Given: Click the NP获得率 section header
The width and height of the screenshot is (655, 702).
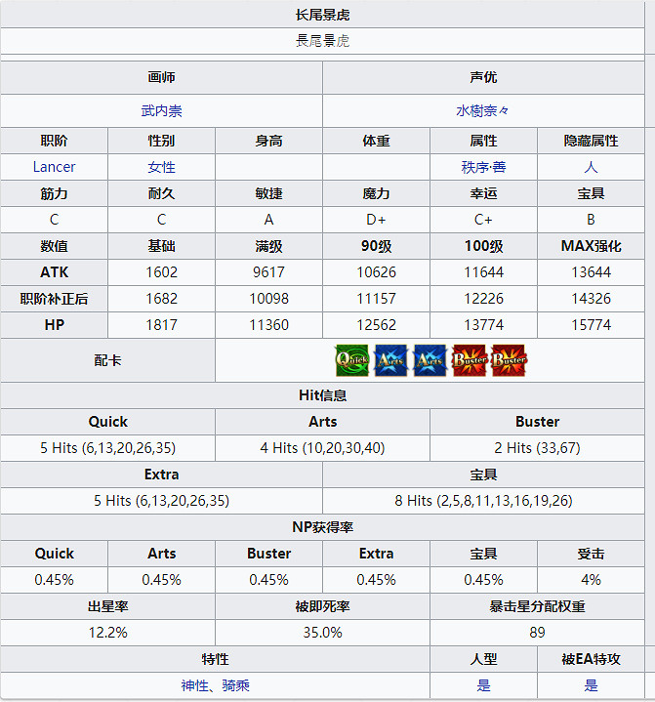Looking at the screenshot, I should (x=322, y=527).
